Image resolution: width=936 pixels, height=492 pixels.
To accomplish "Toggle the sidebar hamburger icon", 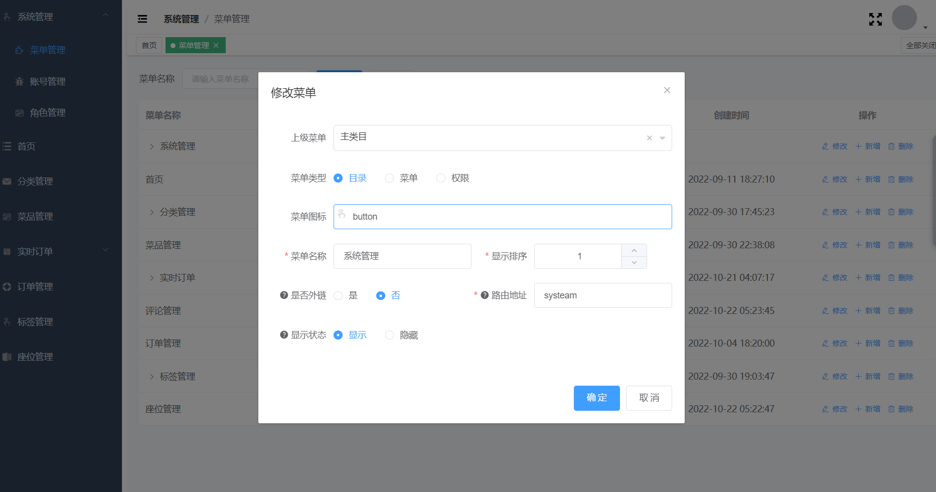I will click(142, 19).
